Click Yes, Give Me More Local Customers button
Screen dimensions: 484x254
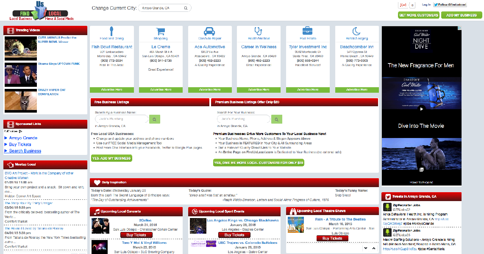point(259,163)
